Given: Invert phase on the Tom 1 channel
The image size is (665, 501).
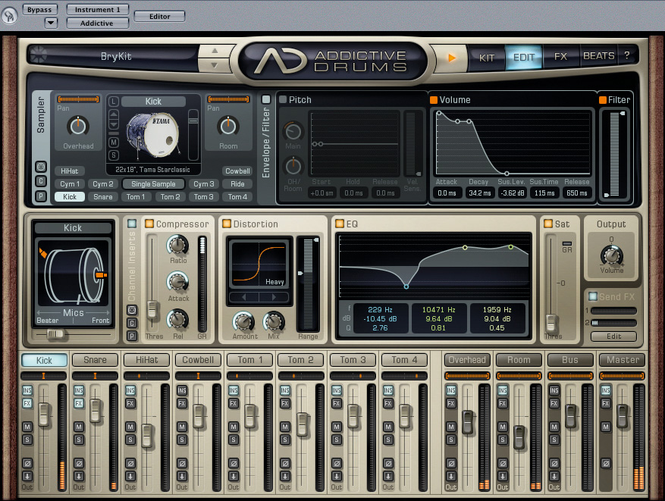Looking at the screenshot, I should (x=234, y=463).
